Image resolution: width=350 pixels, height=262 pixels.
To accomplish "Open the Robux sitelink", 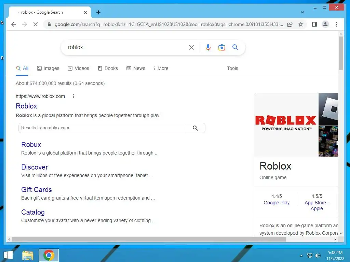I will pyautogui.click(x=31, y=145).
